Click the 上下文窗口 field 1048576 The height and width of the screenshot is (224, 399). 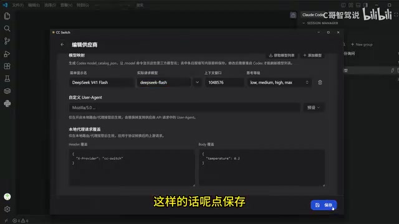pyautogui.click(x=224, y=82)
